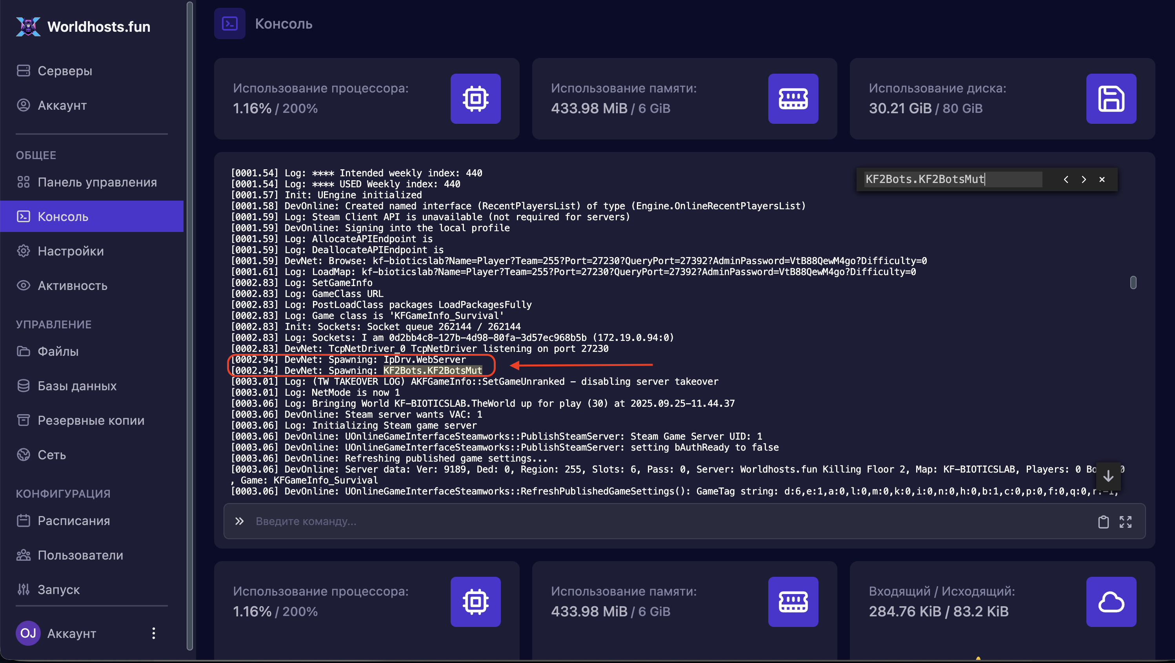This screenshot has height=663, width=1175.
Task: Click the console vertical scrollbar thumb
Action: point(1133,283)
